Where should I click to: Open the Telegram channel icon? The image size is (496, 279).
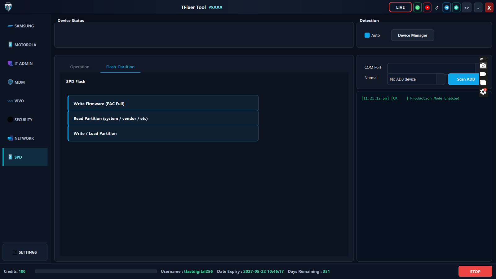pos(447,7)
